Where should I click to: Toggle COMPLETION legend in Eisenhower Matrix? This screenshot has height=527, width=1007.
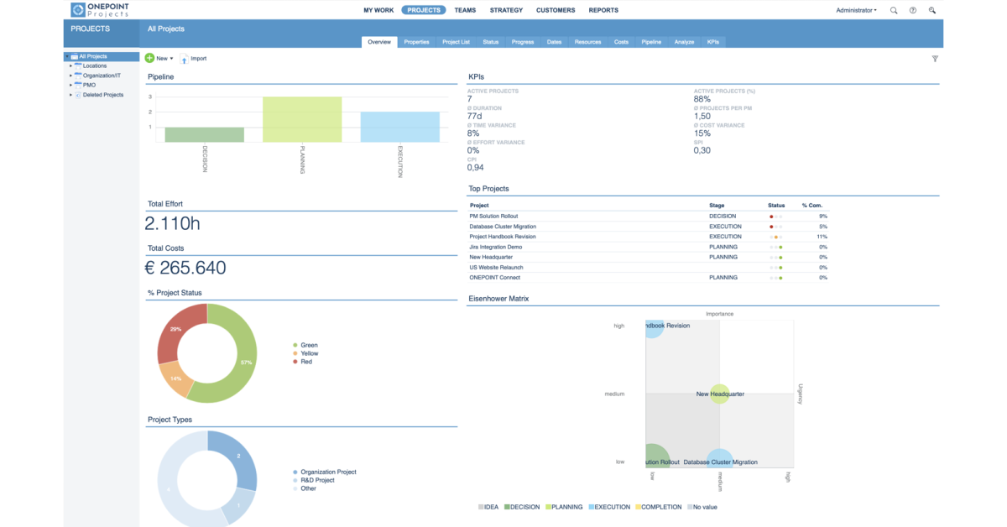659,507
